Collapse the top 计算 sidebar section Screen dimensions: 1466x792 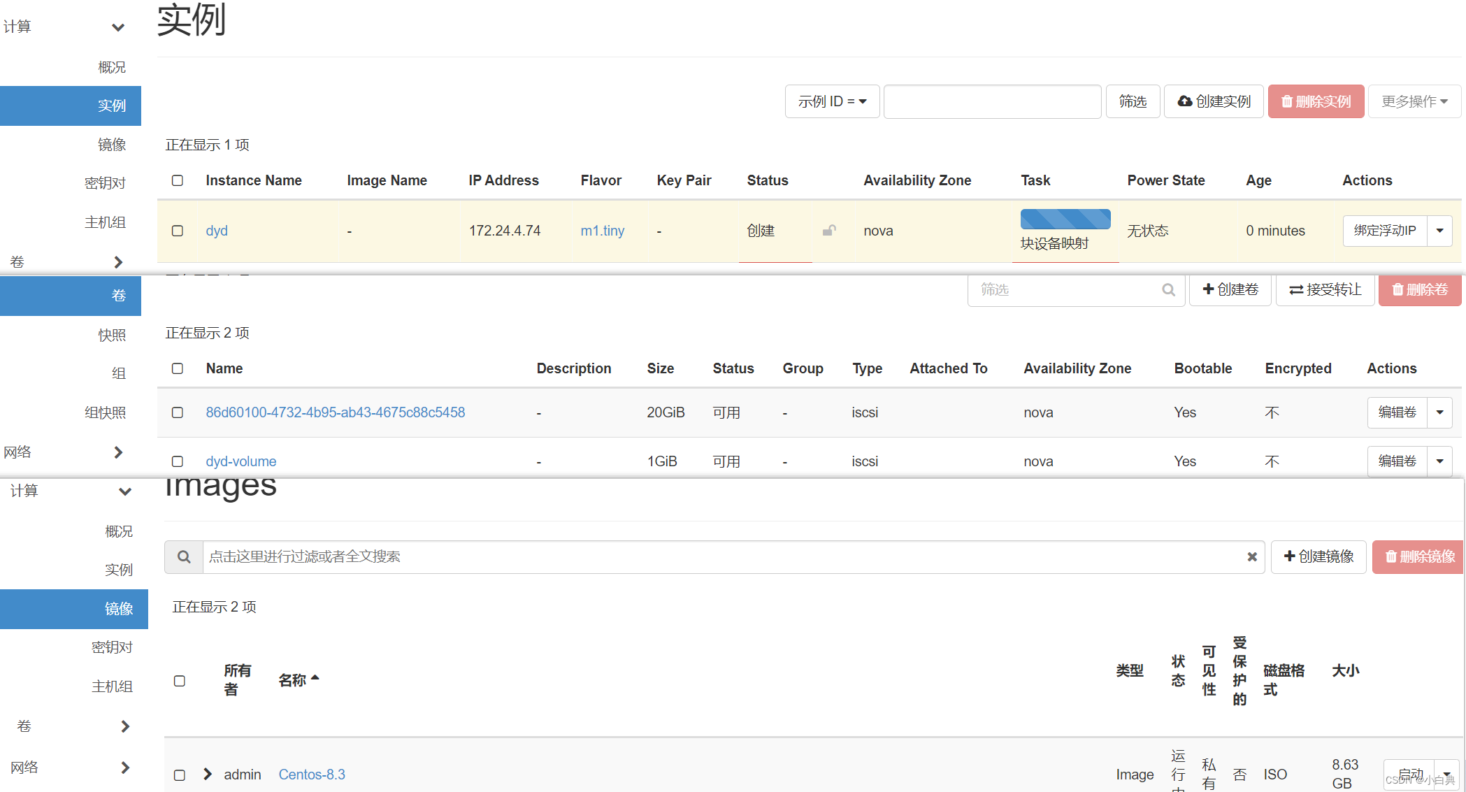tap(118, 27)
